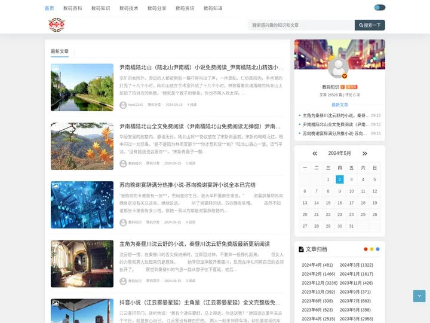
Task: Open the river landscape article thumbnail
Action: 82,87
